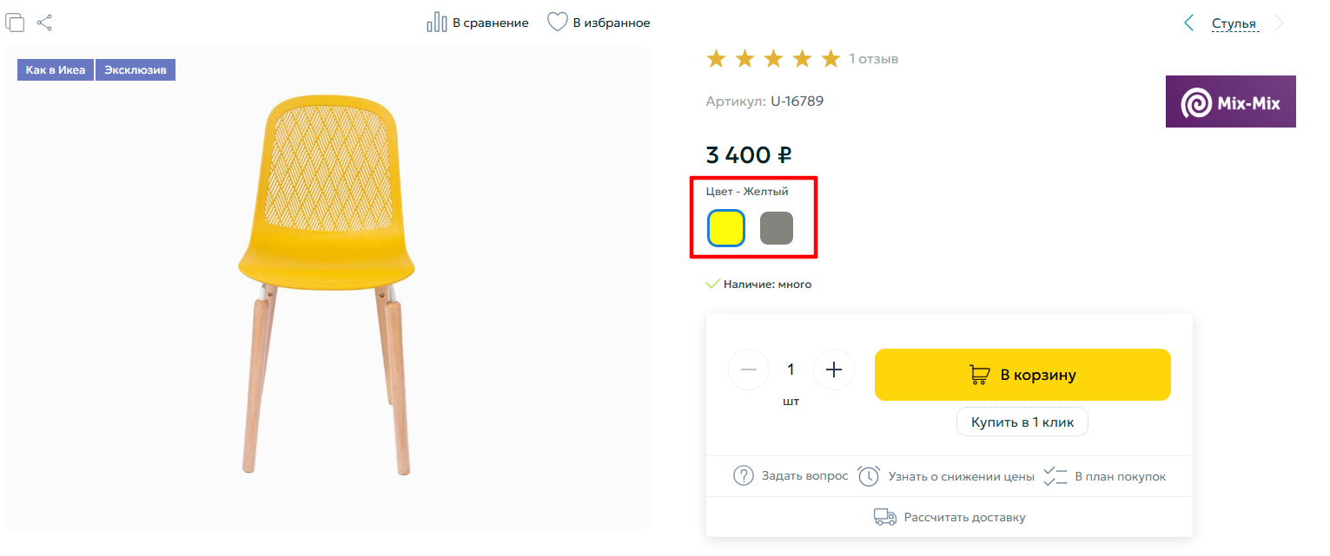
Task: Click the heart favorites icon
Action: (x=557, y=23)
